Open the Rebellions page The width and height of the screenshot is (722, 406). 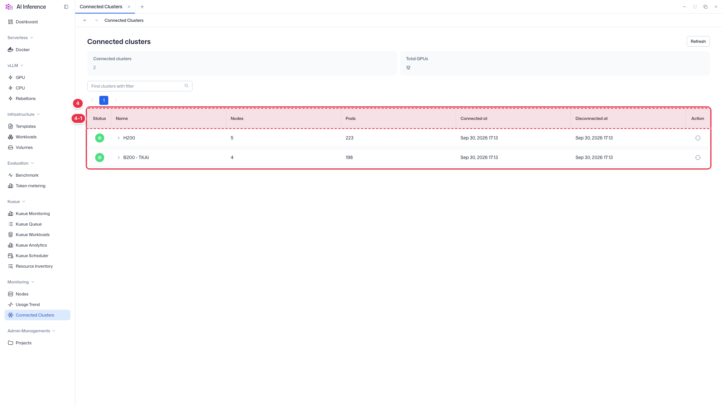click(37, 98)
